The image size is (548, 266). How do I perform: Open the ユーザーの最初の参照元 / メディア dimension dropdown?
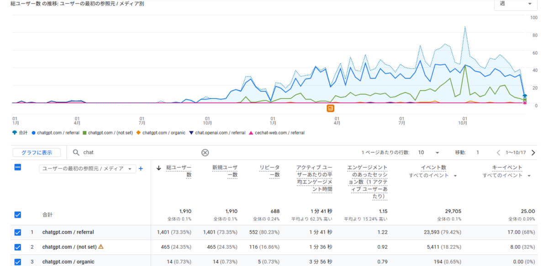88,168
